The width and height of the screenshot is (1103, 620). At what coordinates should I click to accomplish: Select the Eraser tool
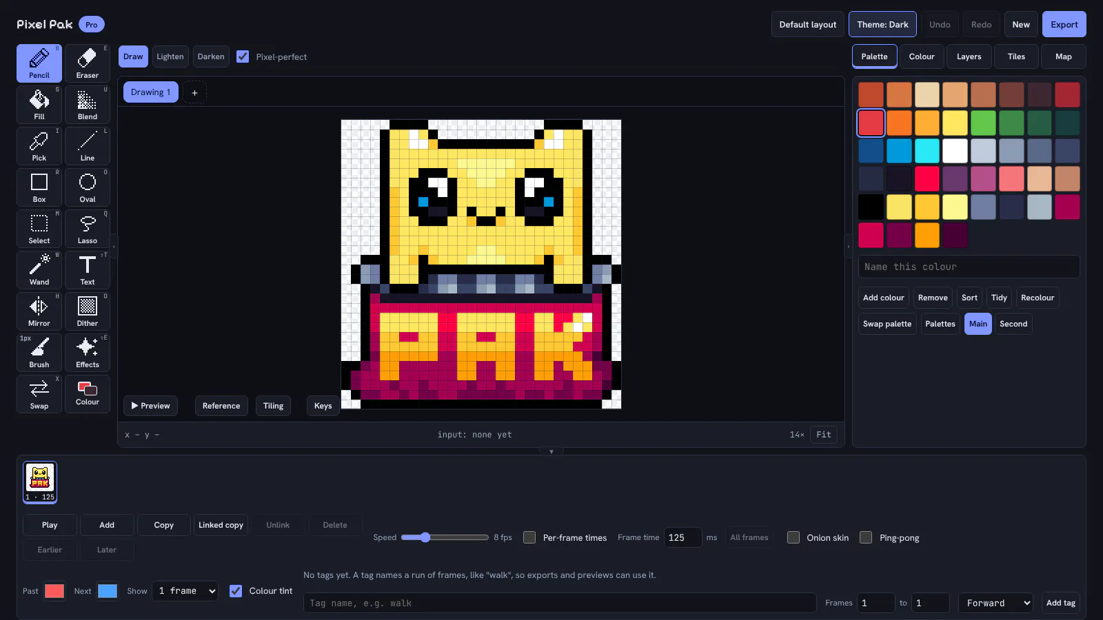tap(88, 63)
